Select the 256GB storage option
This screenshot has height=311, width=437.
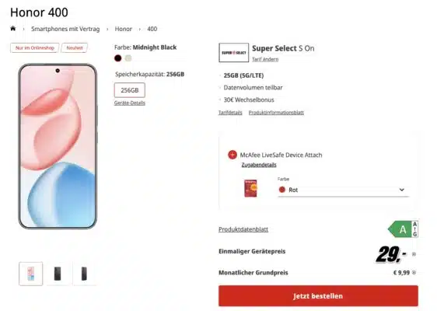tap(130, 90)
